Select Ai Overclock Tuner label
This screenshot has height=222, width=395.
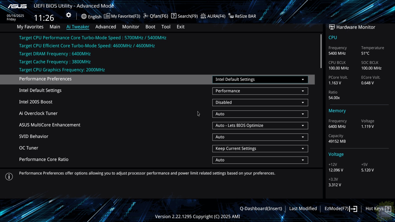click(x=38, y=113)
